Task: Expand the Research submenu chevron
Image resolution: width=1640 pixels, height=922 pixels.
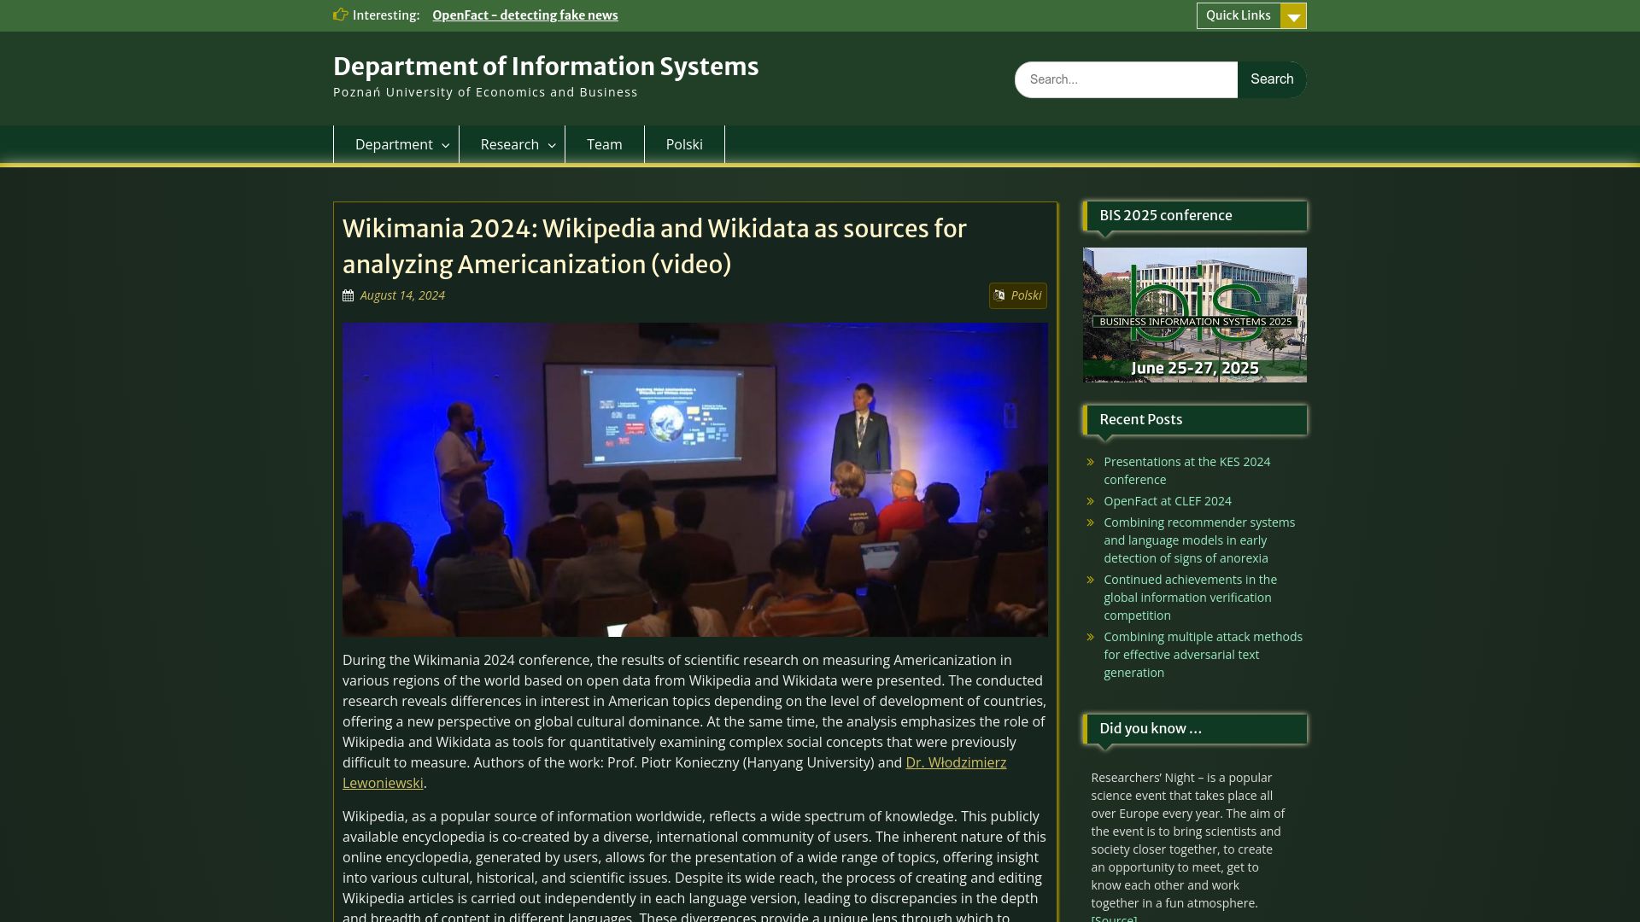Action: (552, 145)
